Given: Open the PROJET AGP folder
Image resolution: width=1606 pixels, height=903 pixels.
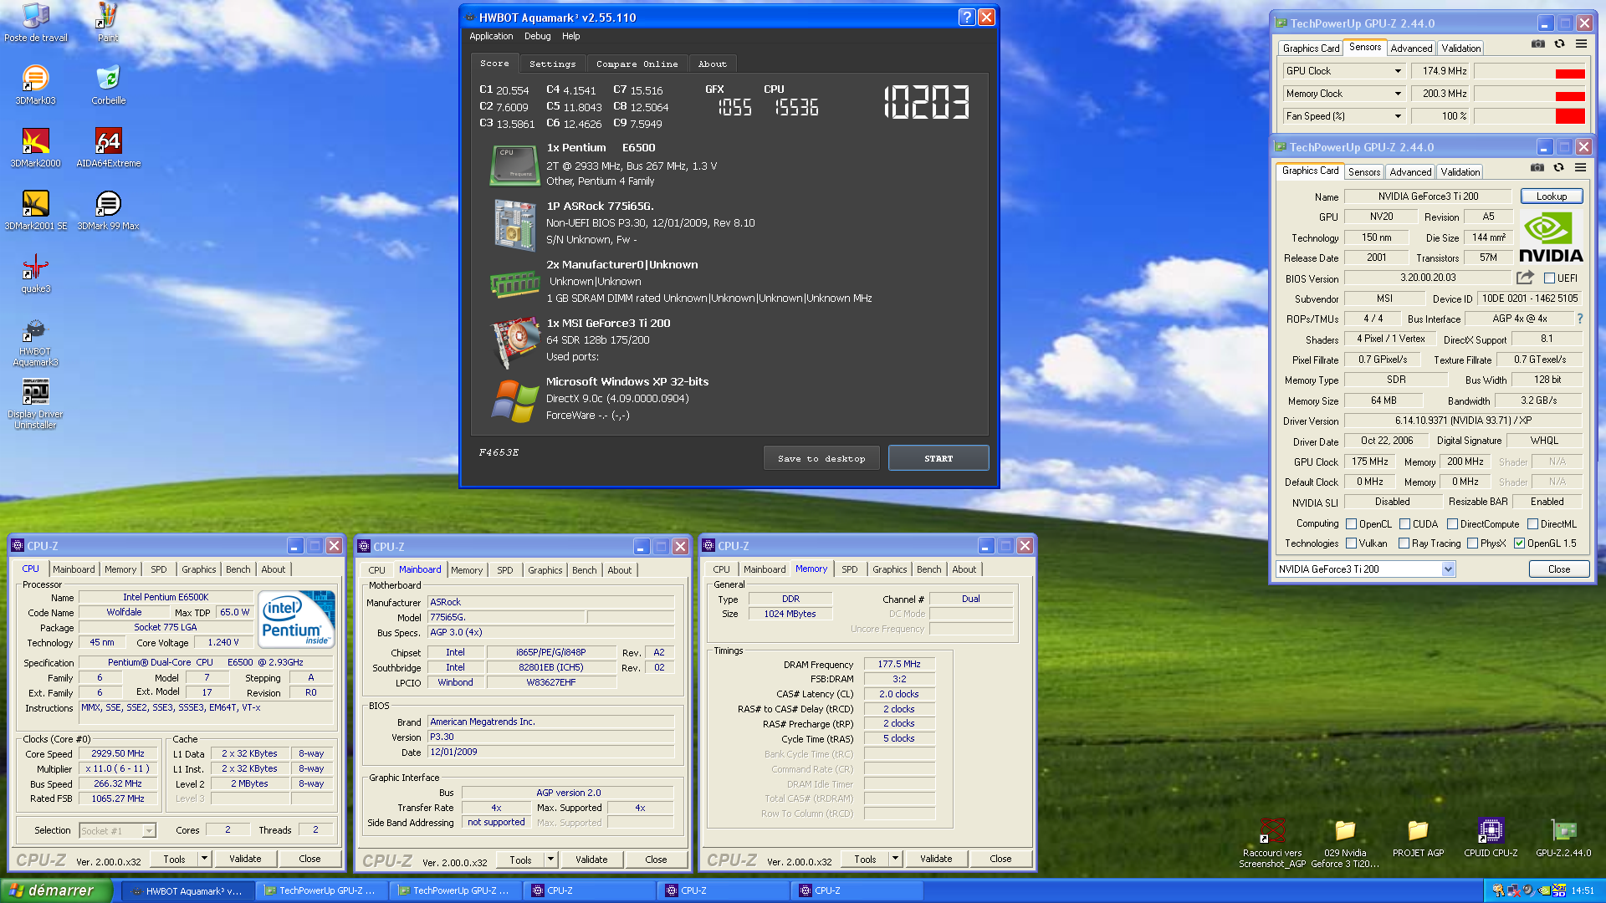Looking at the screenshot, I should (x=1418, y=838).
